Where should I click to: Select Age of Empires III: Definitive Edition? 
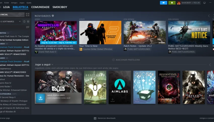[x=14, y=108]
